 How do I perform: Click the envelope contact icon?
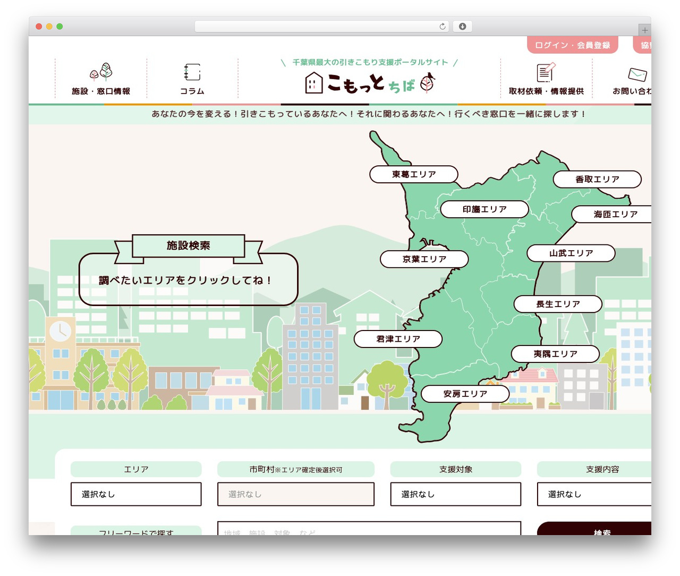(x=637, y=74)
